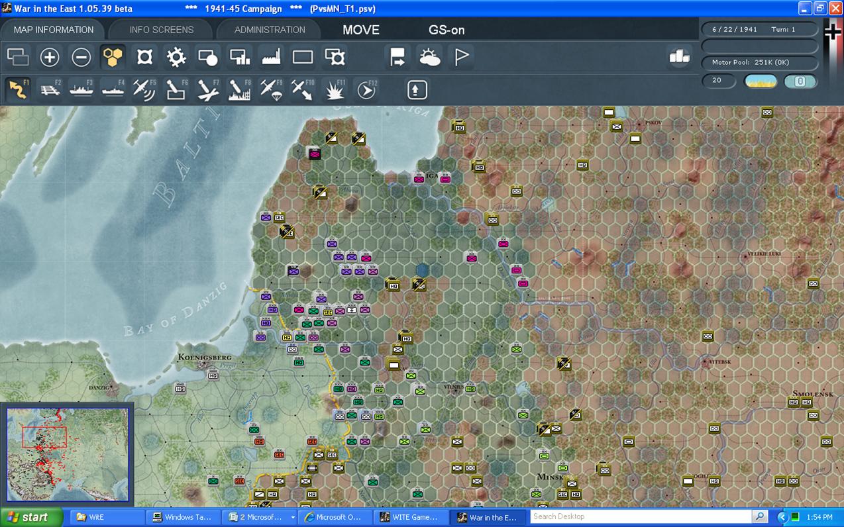Select the F4 amphibious ship icon
Viewport: 844px width, 527px height.
pyautogui.click(x=113, y=89)
